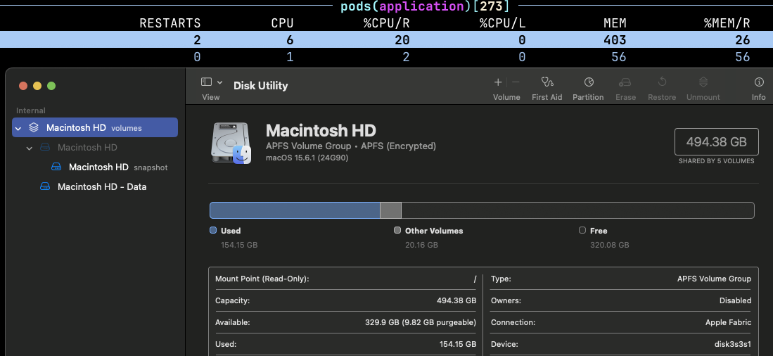Click the 320.08 GB free value
773x356 pixels.
pos(609,245)
